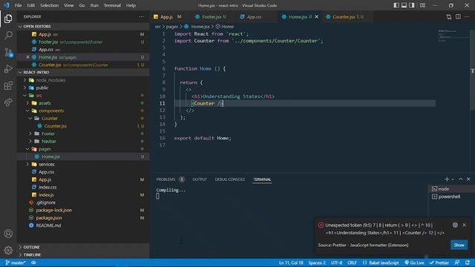Toggle primary side bar layout icon
The image size is (475, 267).
coord(396,5)
